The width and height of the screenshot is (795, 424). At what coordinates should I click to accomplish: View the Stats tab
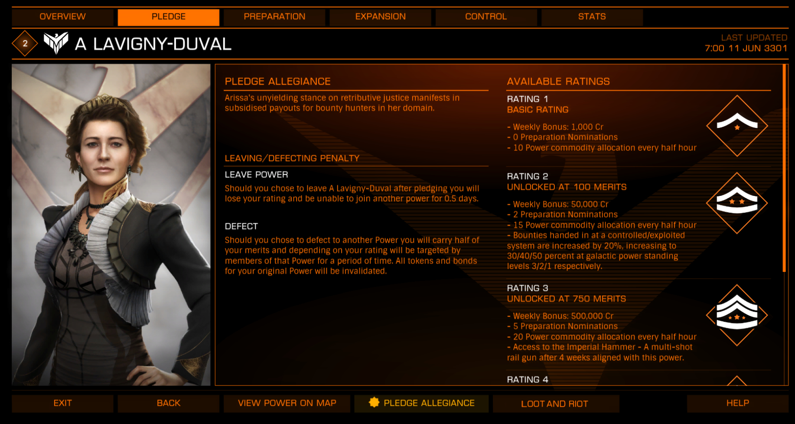(592, 17)
